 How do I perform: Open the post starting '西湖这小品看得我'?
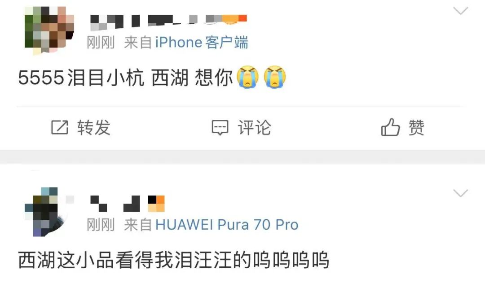click(x=173, y=260)
